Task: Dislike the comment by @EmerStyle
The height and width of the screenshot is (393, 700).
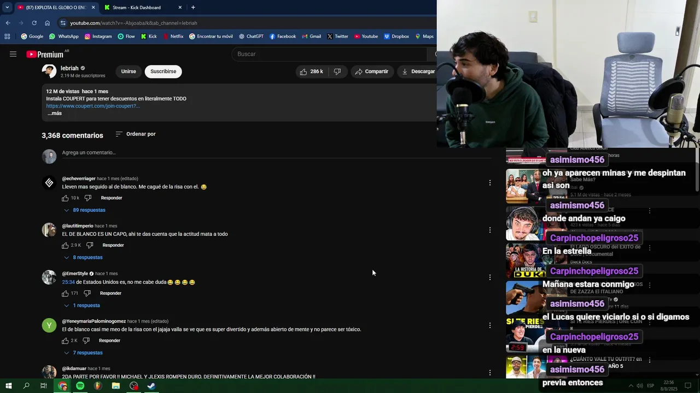Action: tap(87, 294)
